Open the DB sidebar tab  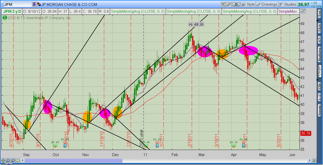coord(320,86)
